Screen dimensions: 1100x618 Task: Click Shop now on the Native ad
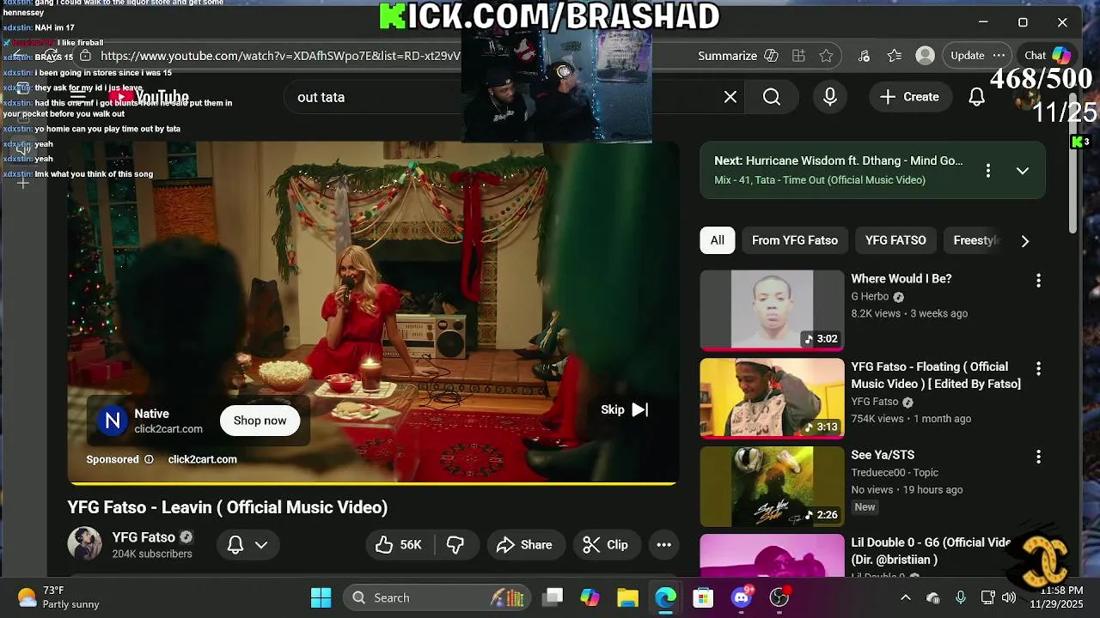click(260, 421)
